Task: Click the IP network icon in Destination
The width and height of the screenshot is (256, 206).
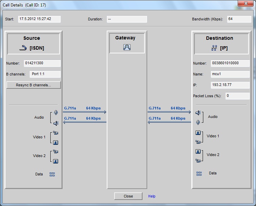Action: click(x=214, y=48)
